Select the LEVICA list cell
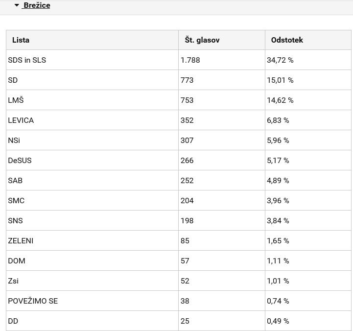This screenshot has height=331, width=353. [x=93, y=120]
